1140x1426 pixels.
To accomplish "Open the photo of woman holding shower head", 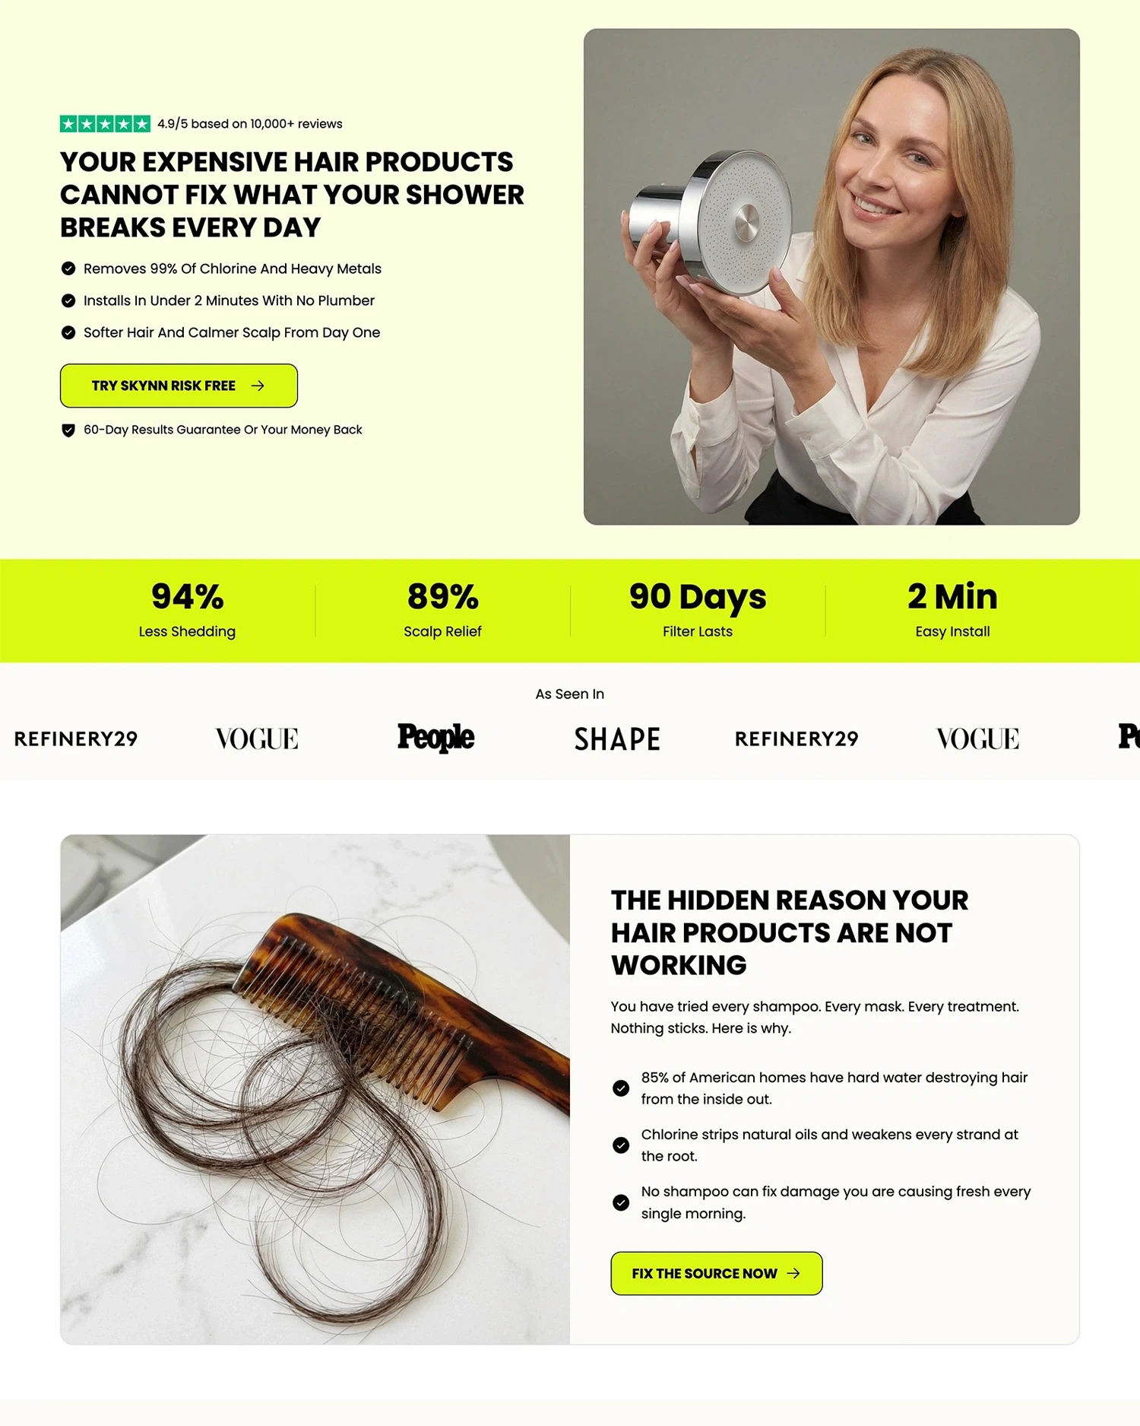I will click(x=831, y=277).
